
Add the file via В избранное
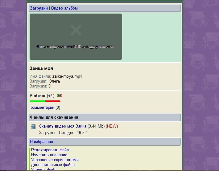(41, 142)
